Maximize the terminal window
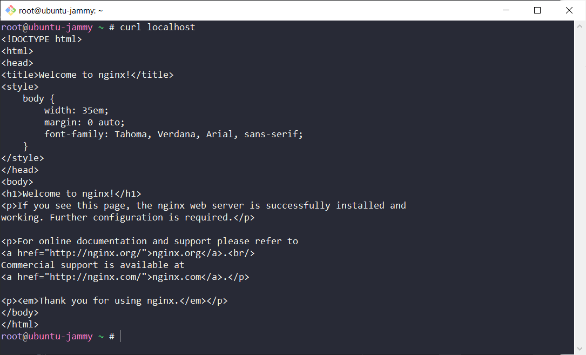Viewport: 586px width, 355px height. point(537,10)
